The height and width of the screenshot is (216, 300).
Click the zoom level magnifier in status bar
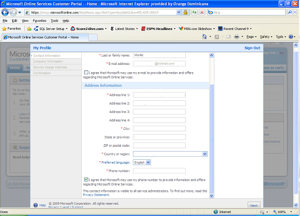pos(275,212)
